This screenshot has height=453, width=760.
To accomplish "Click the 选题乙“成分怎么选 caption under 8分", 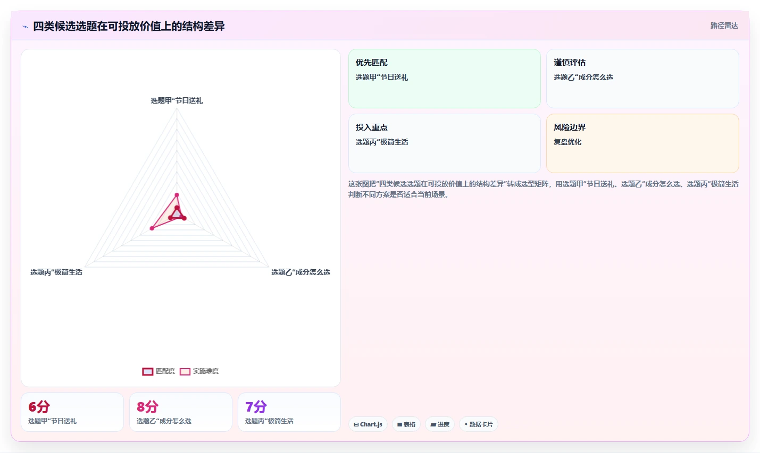I will click(x=164, y=421).
